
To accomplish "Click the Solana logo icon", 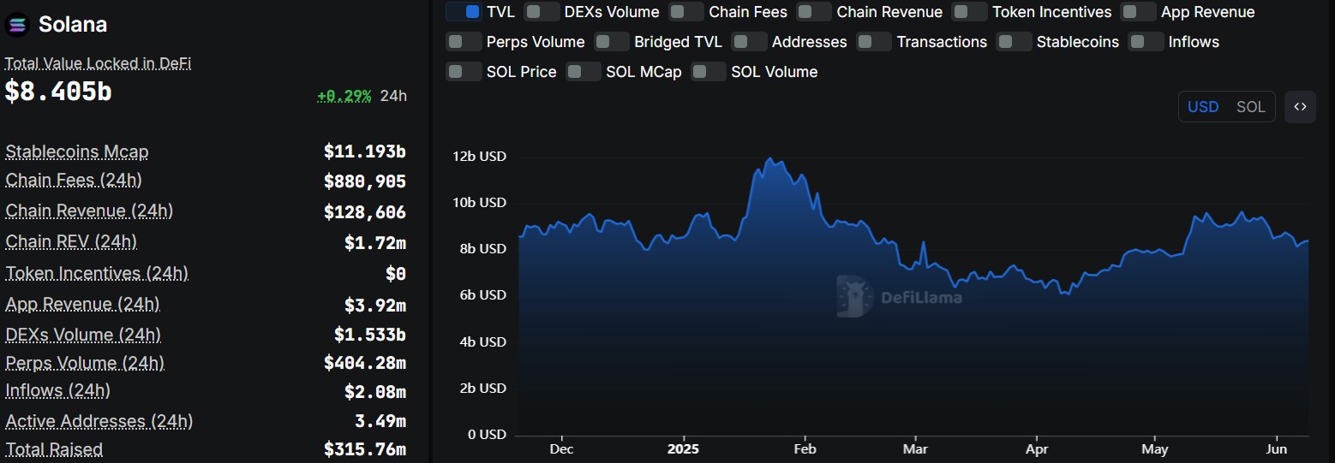I will coord(16,25).
